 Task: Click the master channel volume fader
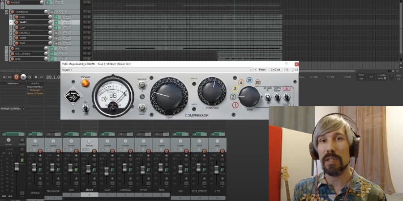pyautogui.click(x=17, y=167)
